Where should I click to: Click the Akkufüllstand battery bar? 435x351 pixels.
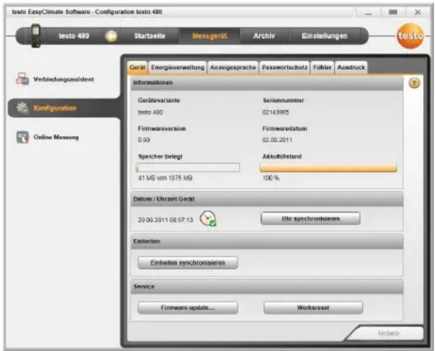[x=328, y=168]
